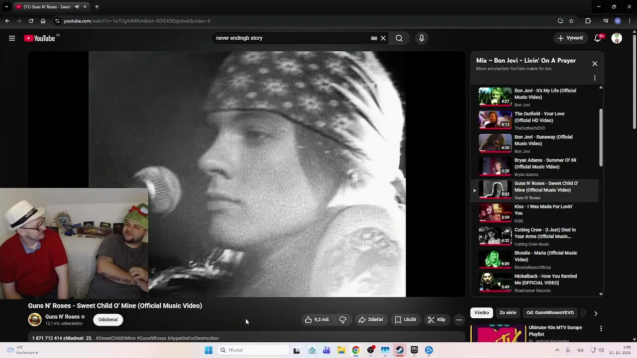Screen dimensions: 637x358
Task: Start voice search with the microphone icon
Action: point(422,38)
